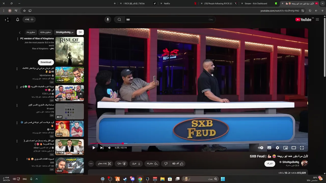This screenshot has height=183, width=326.
Task: Open options for SXB 53:23 video
Action: coord(17,159)
